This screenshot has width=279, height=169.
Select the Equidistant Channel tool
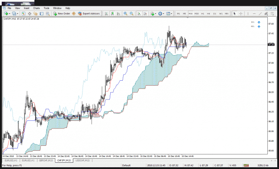pyautogui.click(x=266, y=13)
